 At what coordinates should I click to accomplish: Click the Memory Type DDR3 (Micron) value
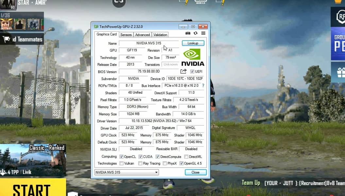click(x=138, y=107)
